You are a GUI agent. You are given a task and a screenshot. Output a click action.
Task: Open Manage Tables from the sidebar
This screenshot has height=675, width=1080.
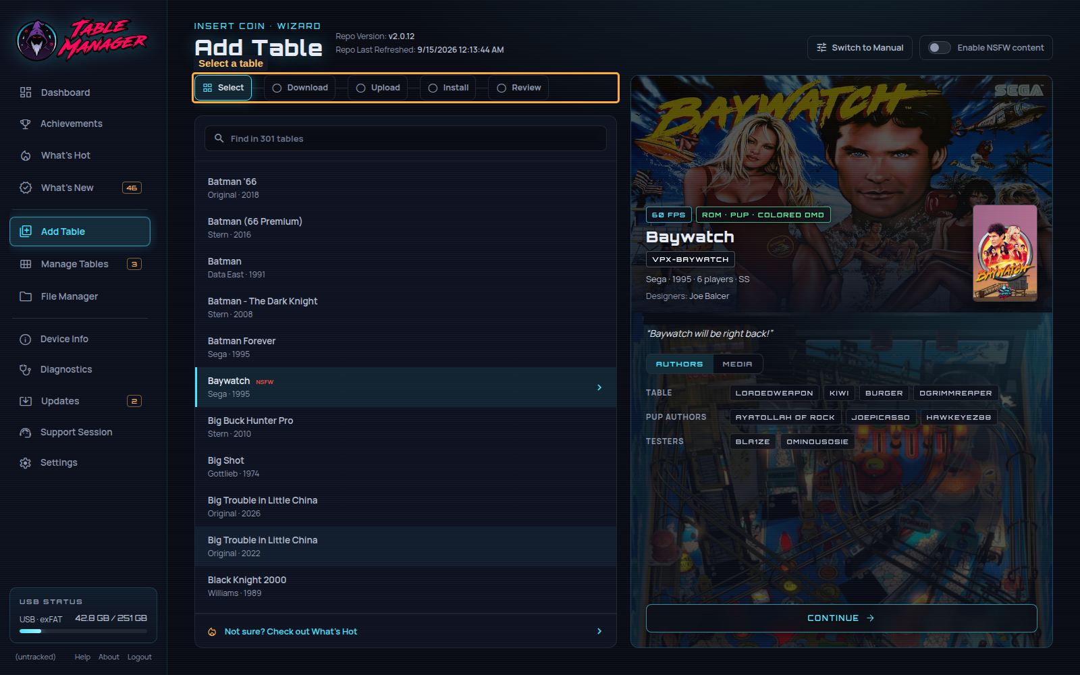point(80,264)
